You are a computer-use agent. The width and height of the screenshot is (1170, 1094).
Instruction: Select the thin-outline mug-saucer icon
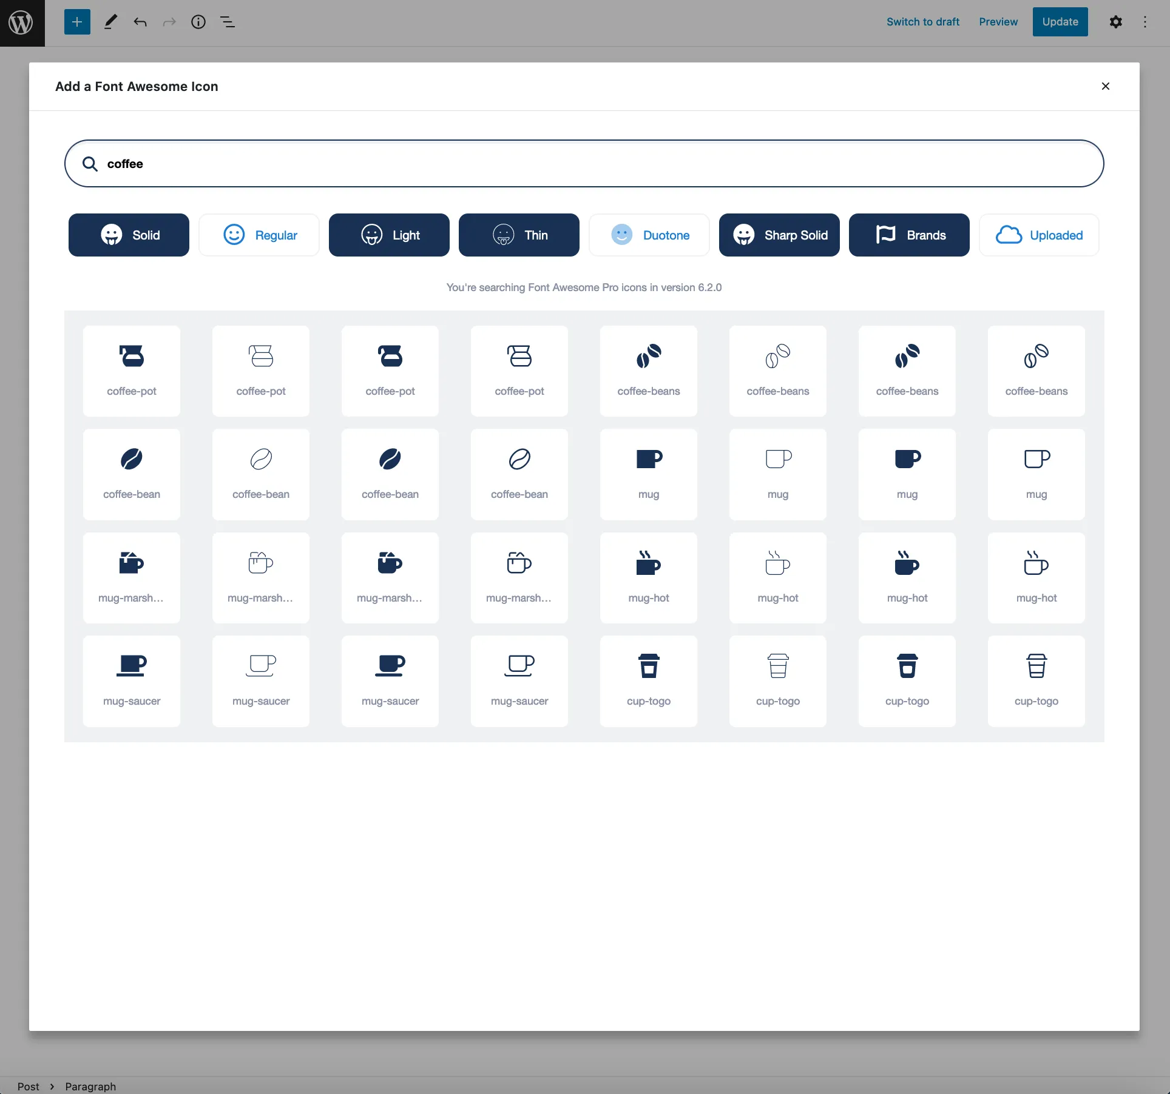[261, 681]
